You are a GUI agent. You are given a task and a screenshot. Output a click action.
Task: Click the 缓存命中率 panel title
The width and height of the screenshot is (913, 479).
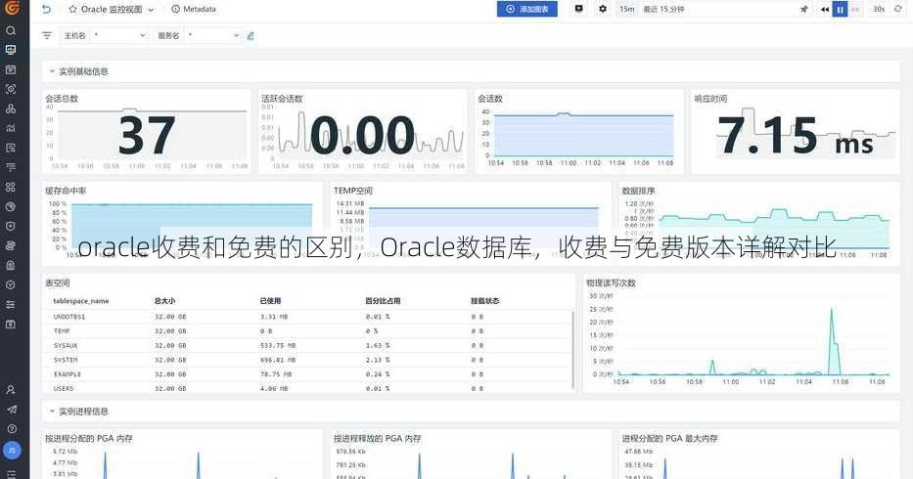pyautogui.click(x=66, y=191)
